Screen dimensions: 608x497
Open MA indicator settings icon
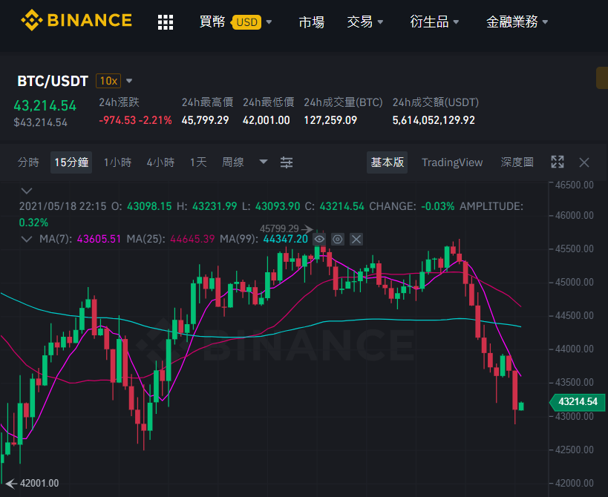pyautogui.click(x=338, y=240)
